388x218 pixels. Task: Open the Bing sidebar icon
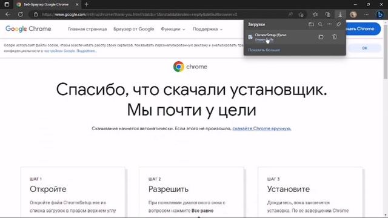click(380, 15)
